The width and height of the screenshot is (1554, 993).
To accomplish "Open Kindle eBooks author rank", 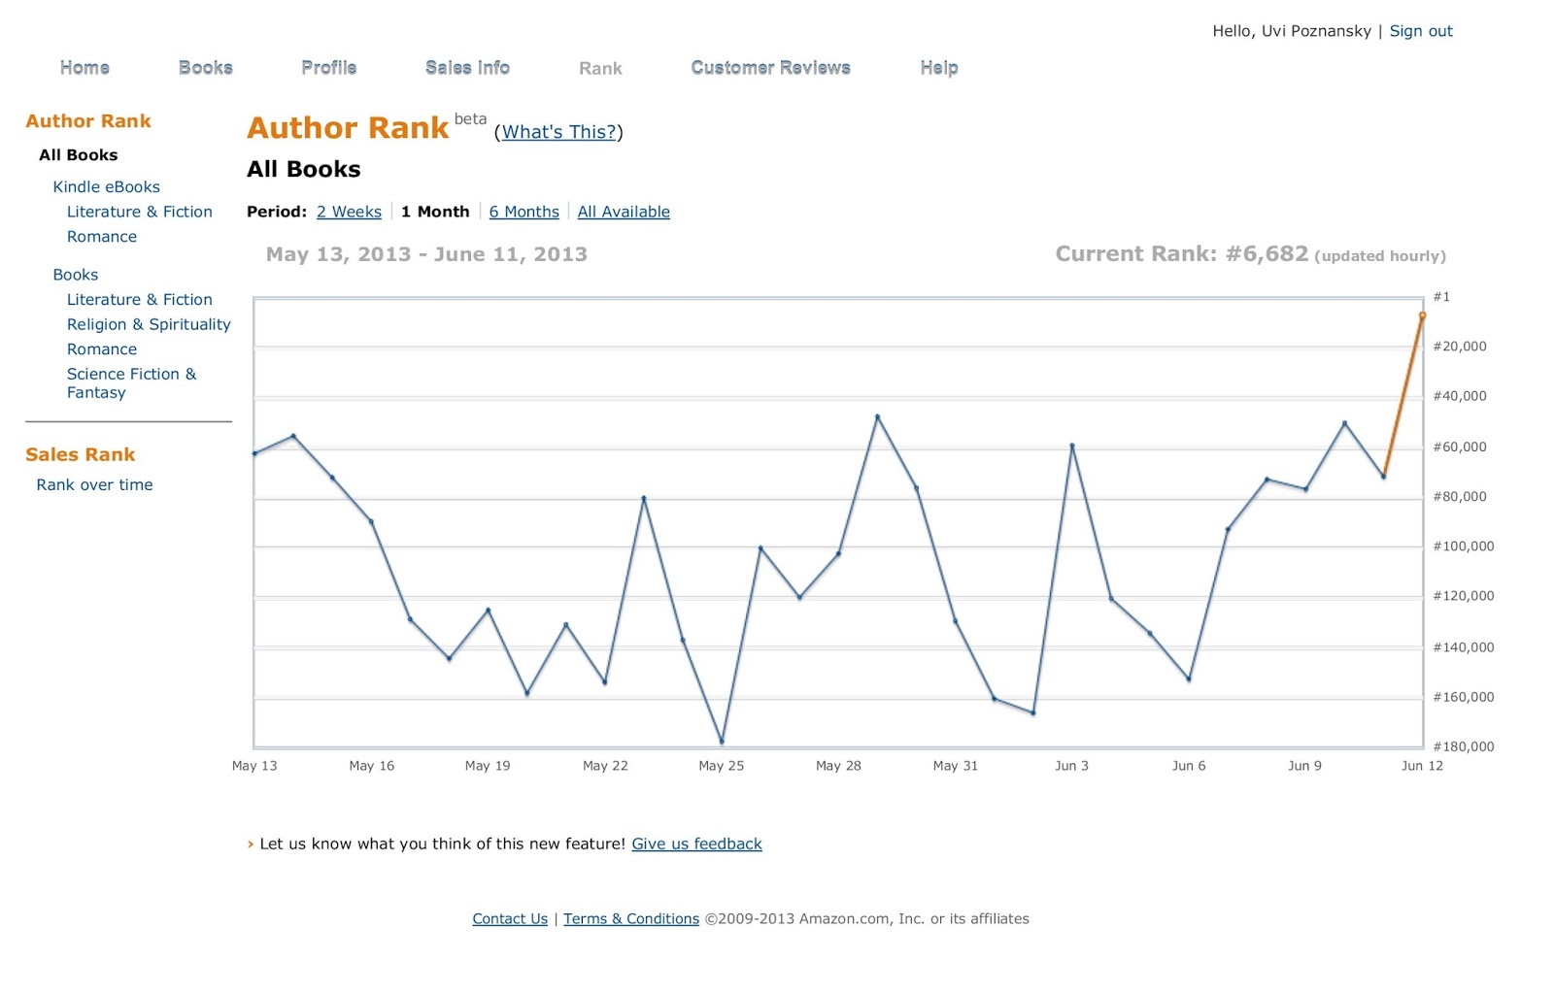I will pos(106,186).
